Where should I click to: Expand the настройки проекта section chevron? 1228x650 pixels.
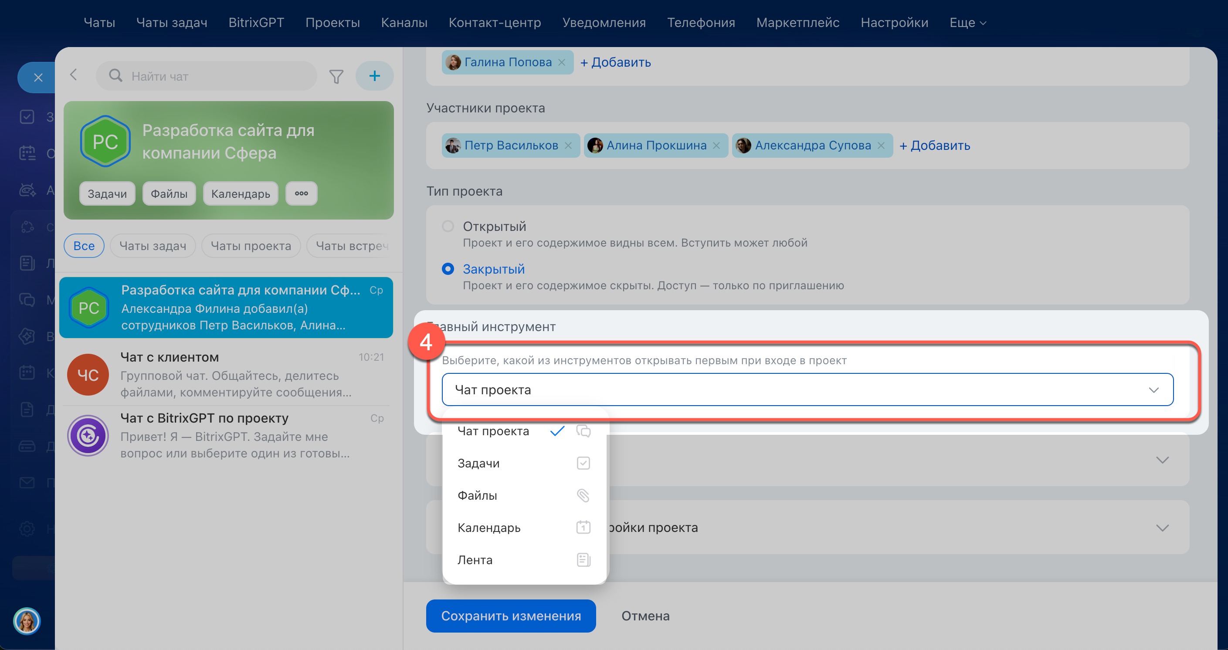point(1162,528)
